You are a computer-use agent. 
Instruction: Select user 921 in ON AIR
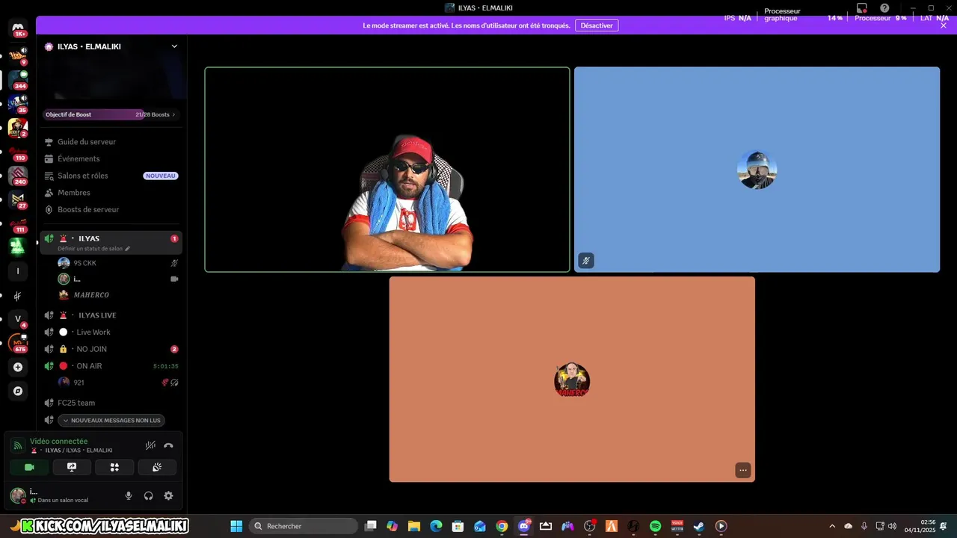(x=118, y=383)
